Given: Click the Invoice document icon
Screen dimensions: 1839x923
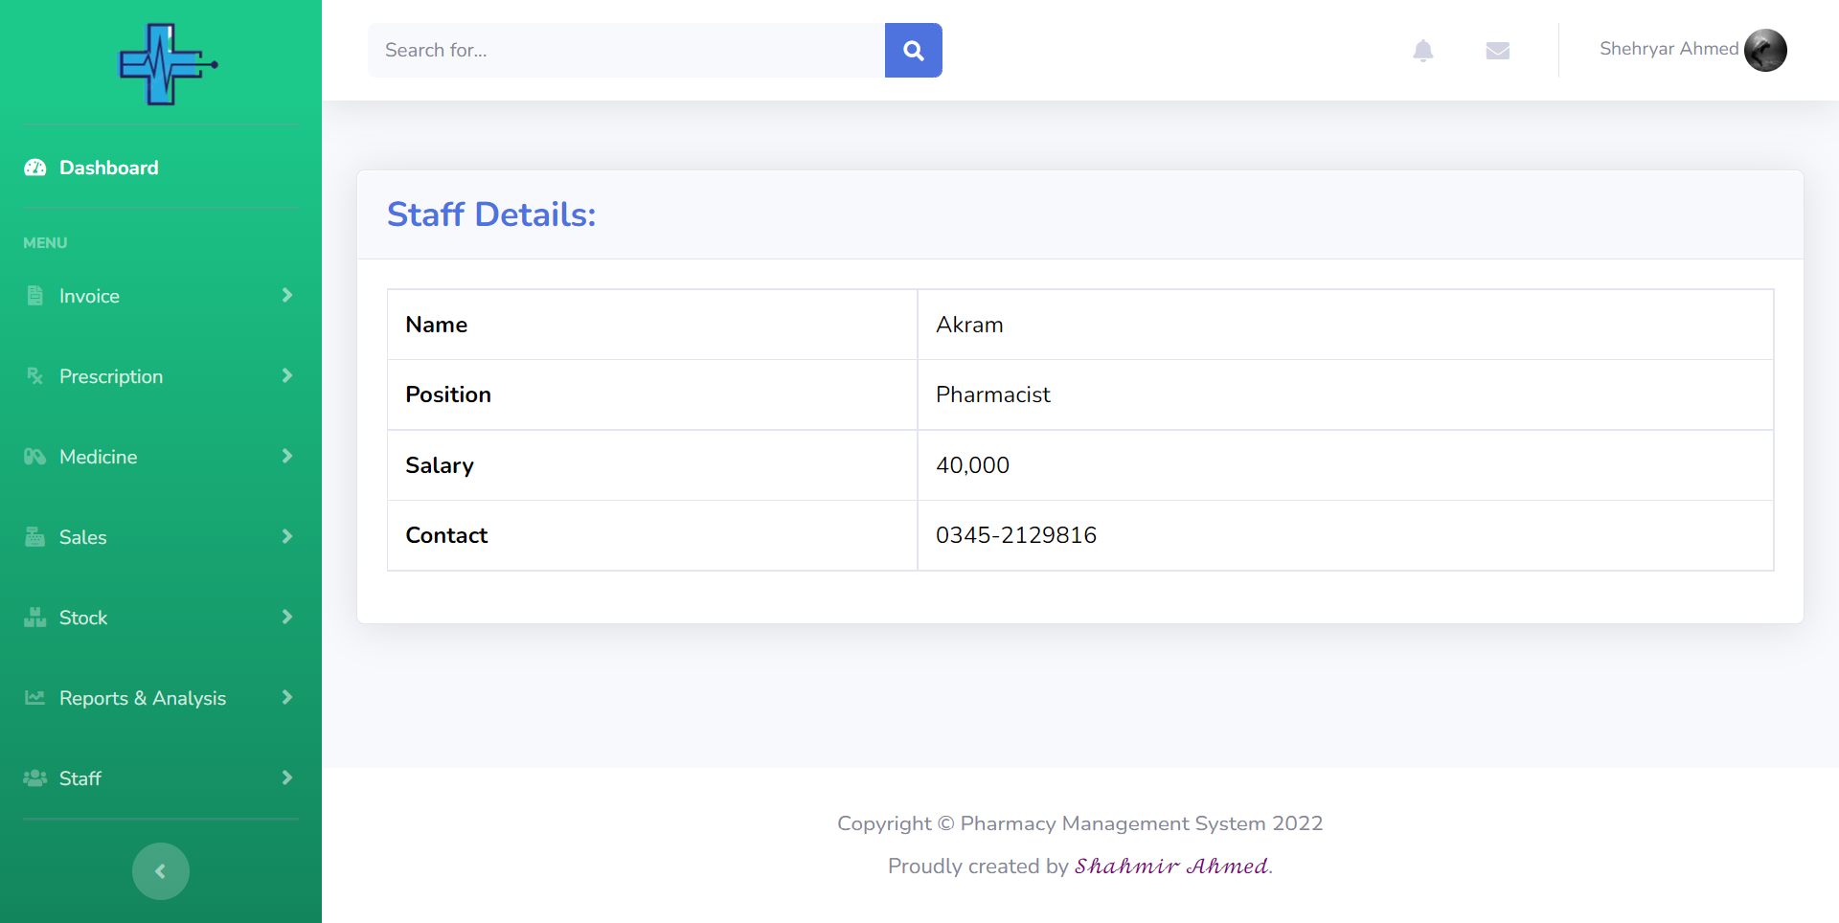Looking at the screenshot, I should [x=35, y=296].
